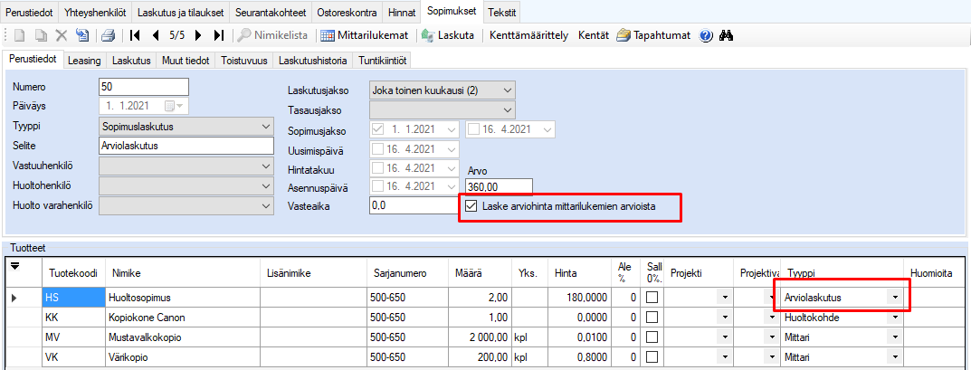Click the copy document toolbar icon

(41, 35)
